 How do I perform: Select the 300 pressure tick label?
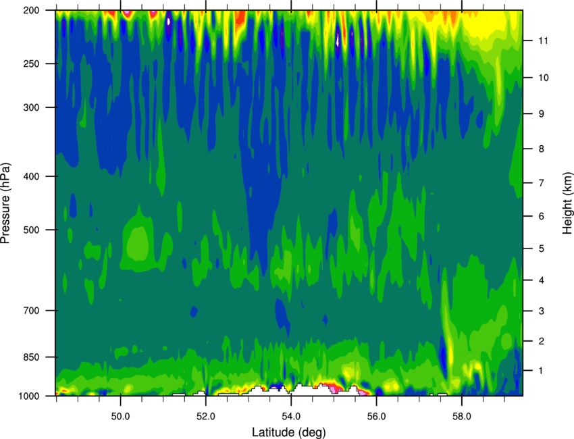[x=32, y=107]
